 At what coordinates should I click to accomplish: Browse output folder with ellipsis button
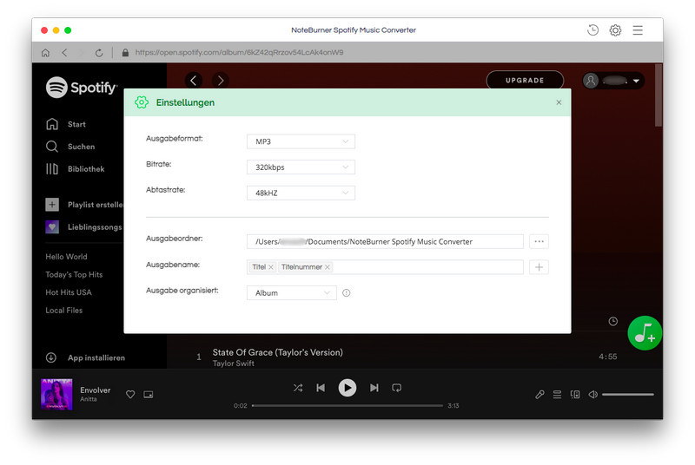tap(539, 241)
